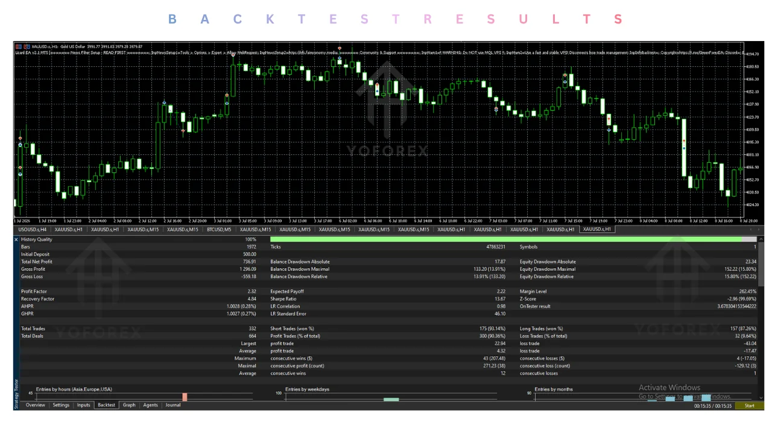Click the Total Deals value 664
The image size is (772, 434).
[x=253, y=336]
